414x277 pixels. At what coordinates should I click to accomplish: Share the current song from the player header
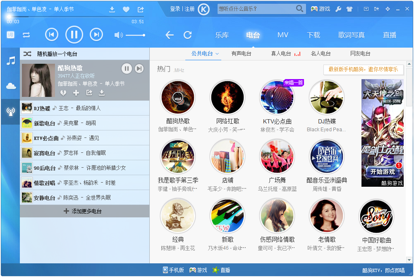tap(141, 10)
